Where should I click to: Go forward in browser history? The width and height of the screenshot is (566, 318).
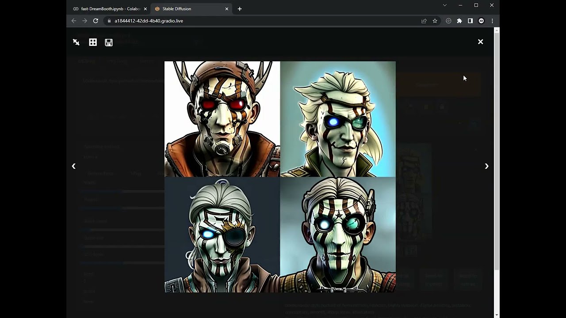(x=84, y=21)
